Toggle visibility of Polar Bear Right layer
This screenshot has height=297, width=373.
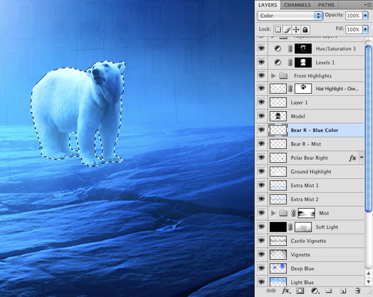point(262,158)
